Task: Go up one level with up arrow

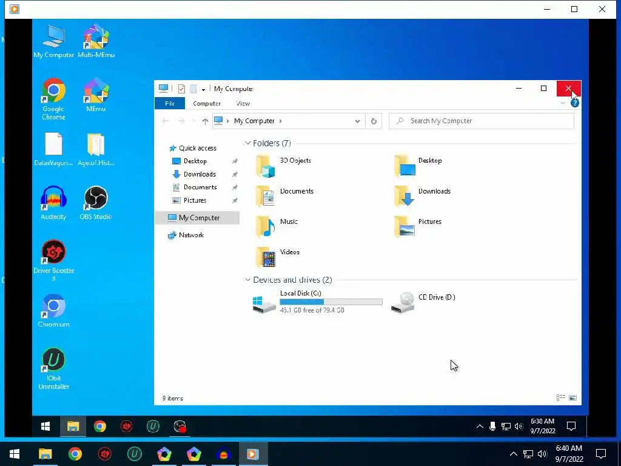Action: click(205, 121)
